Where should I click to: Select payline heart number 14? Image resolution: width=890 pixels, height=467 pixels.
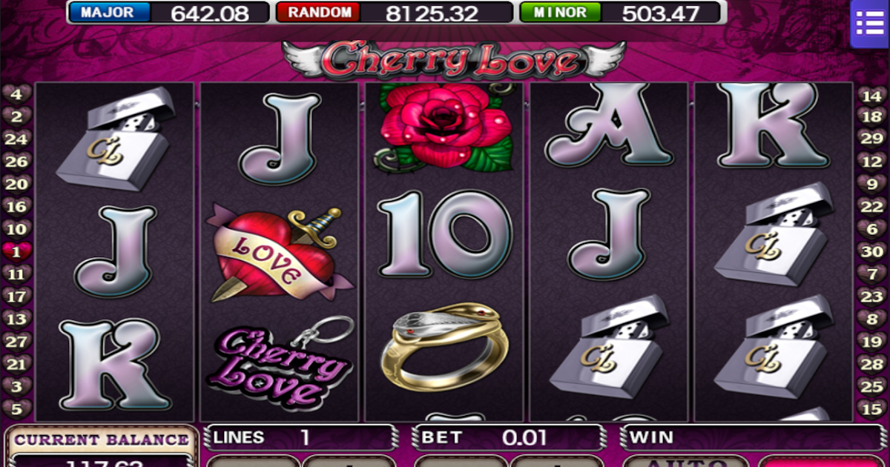871,94
